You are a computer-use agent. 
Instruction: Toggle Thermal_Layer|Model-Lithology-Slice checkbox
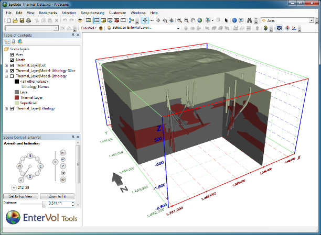click(x=12, y=71)
